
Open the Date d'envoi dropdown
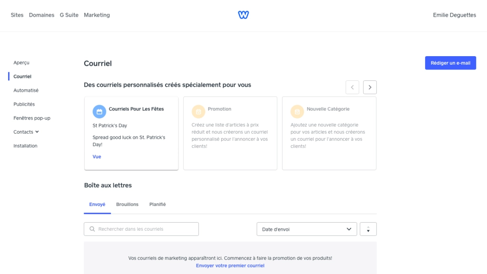307,229
